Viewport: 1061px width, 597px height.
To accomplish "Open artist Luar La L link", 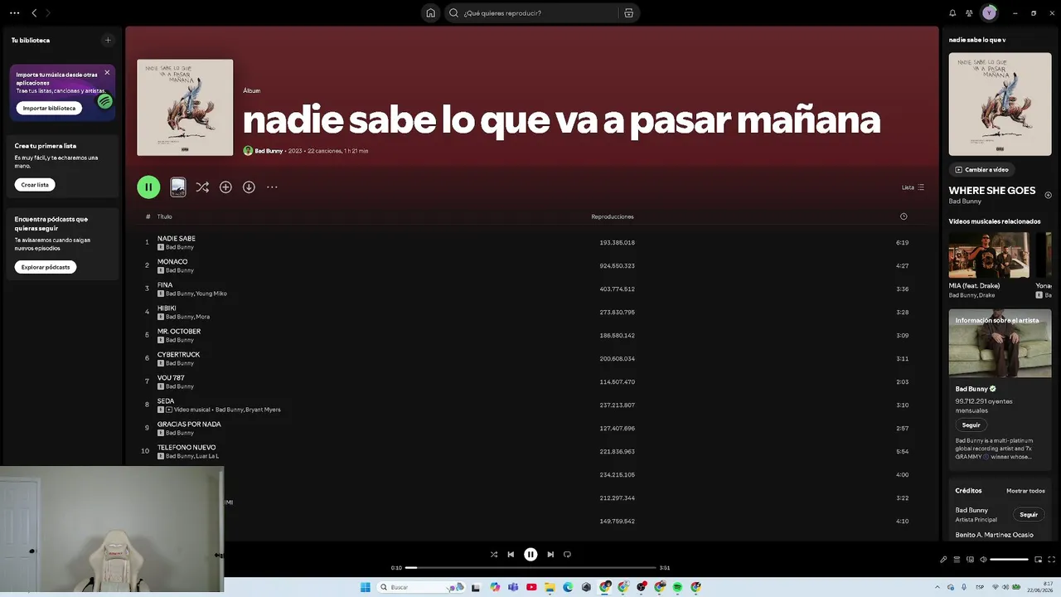I will pyautogui.click(x=207, y=456).
